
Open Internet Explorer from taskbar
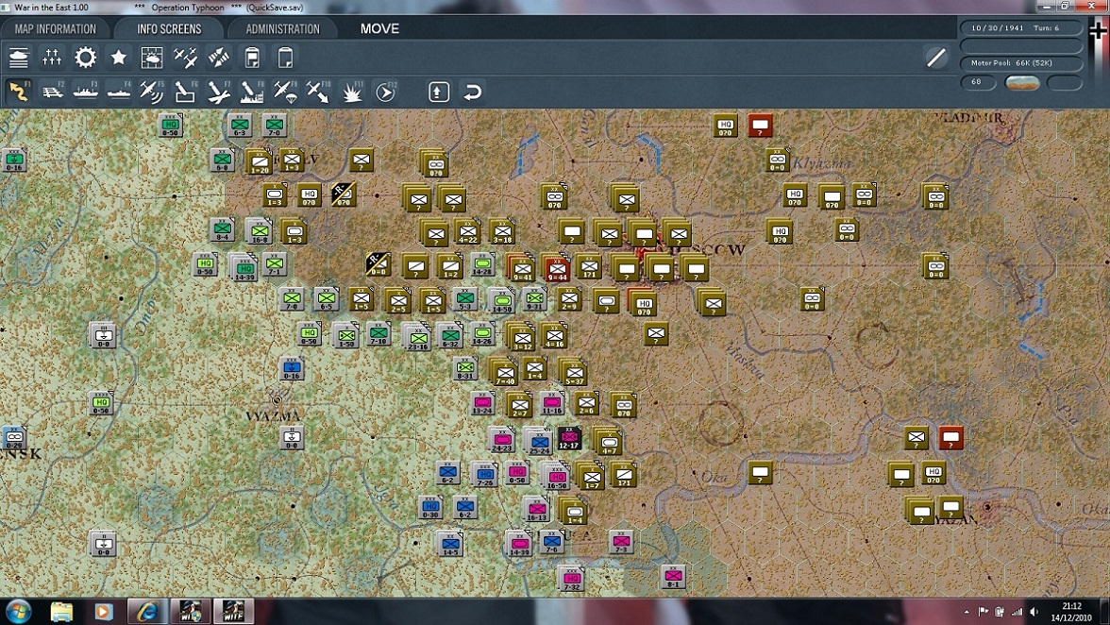[x=146, y=612]
